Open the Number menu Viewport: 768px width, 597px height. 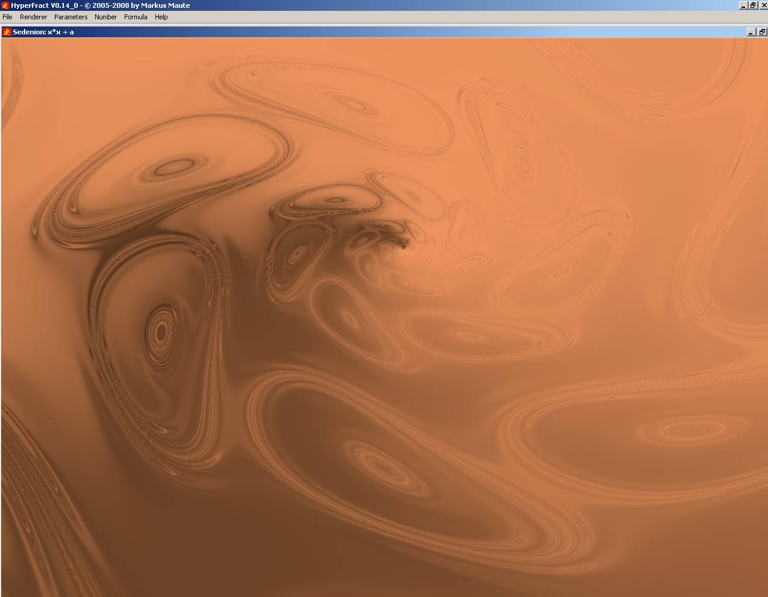[x=105, y=17]
